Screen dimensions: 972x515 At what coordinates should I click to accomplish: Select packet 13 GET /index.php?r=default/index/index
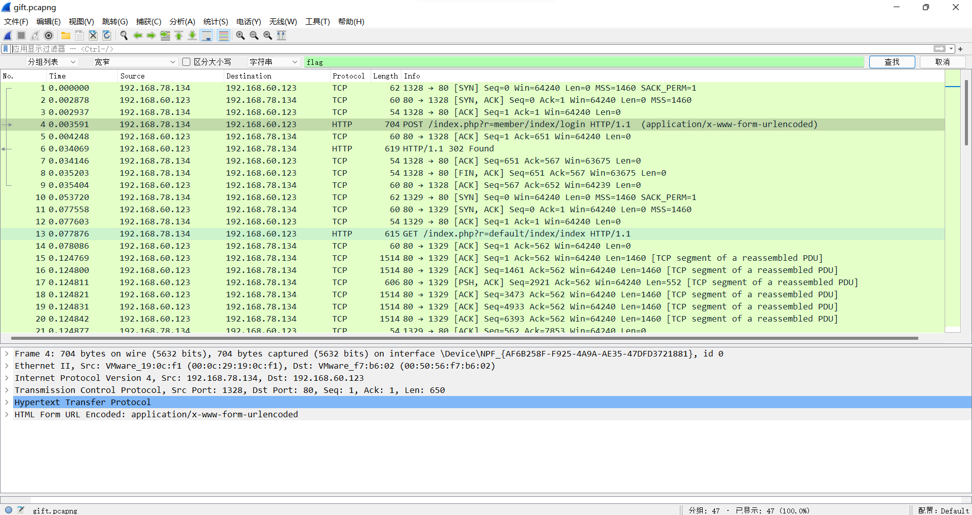pyautogui.click(x=472, y=234)
